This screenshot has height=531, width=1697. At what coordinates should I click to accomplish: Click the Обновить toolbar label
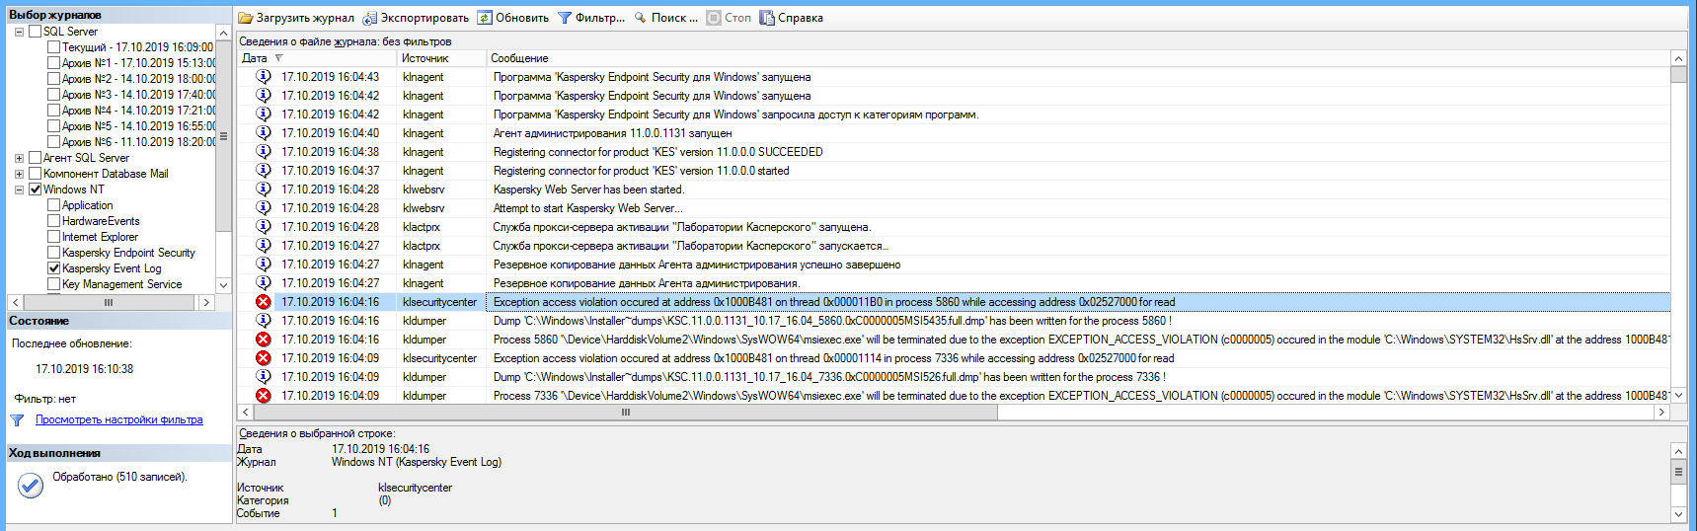click(x=522, y=18)
